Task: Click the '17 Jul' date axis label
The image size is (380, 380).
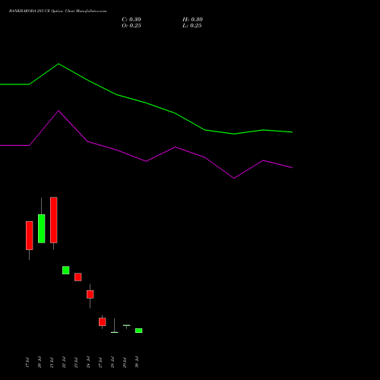Action: tap(27, 363)
